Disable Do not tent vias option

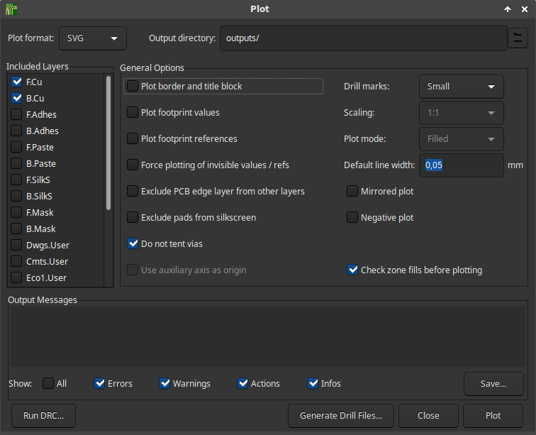[133, 244]
